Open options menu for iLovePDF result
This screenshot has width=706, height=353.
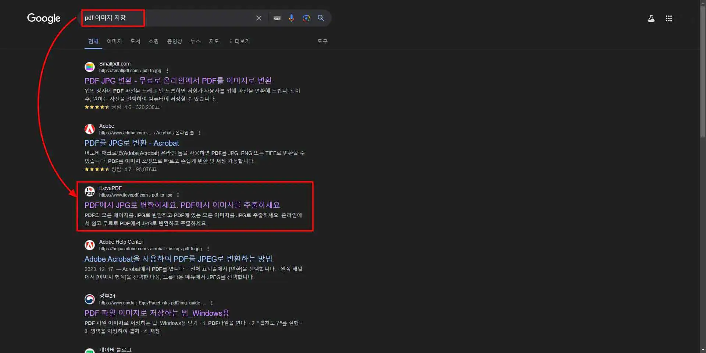[178, 195]
